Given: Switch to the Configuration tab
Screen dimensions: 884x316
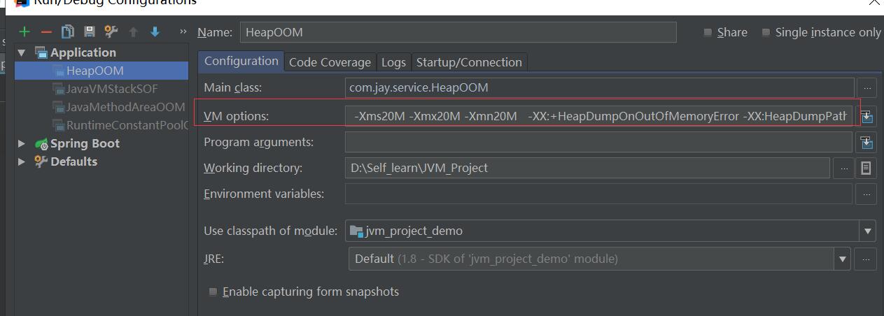Looking at the screenshot, I should point(241,61).
